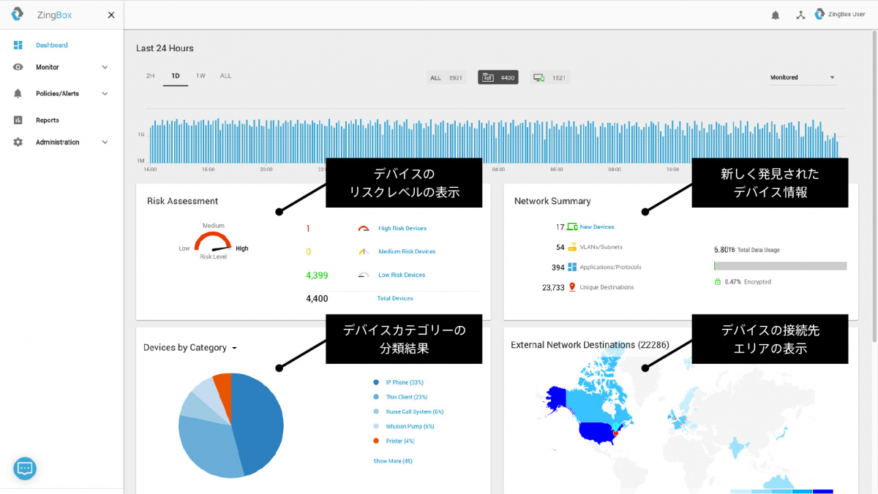Open the Dashboard grid icon
Viewport: 878px width, 494px height.
18,45
